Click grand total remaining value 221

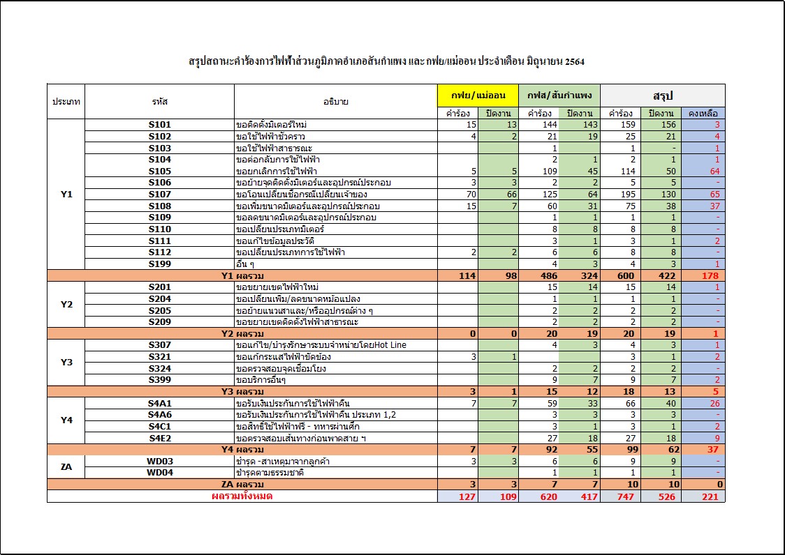[703, 496]
